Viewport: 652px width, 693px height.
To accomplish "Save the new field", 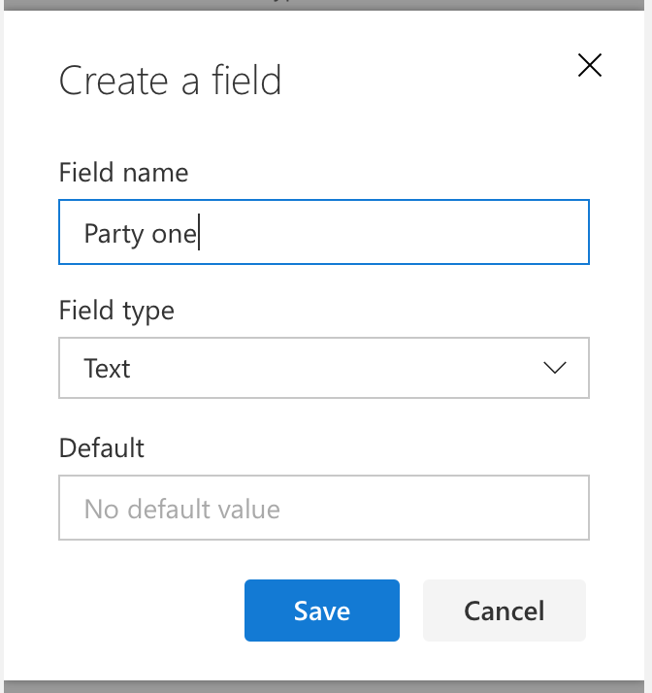I will click(321, 610).
